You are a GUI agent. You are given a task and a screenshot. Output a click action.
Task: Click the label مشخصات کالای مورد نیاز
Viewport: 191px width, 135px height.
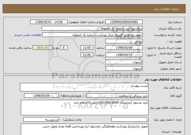pyautogui.click(x=166, y=108)
